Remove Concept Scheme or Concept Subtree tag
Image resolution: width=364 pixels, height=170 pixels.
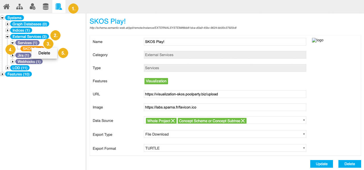(x=243, y=121)
